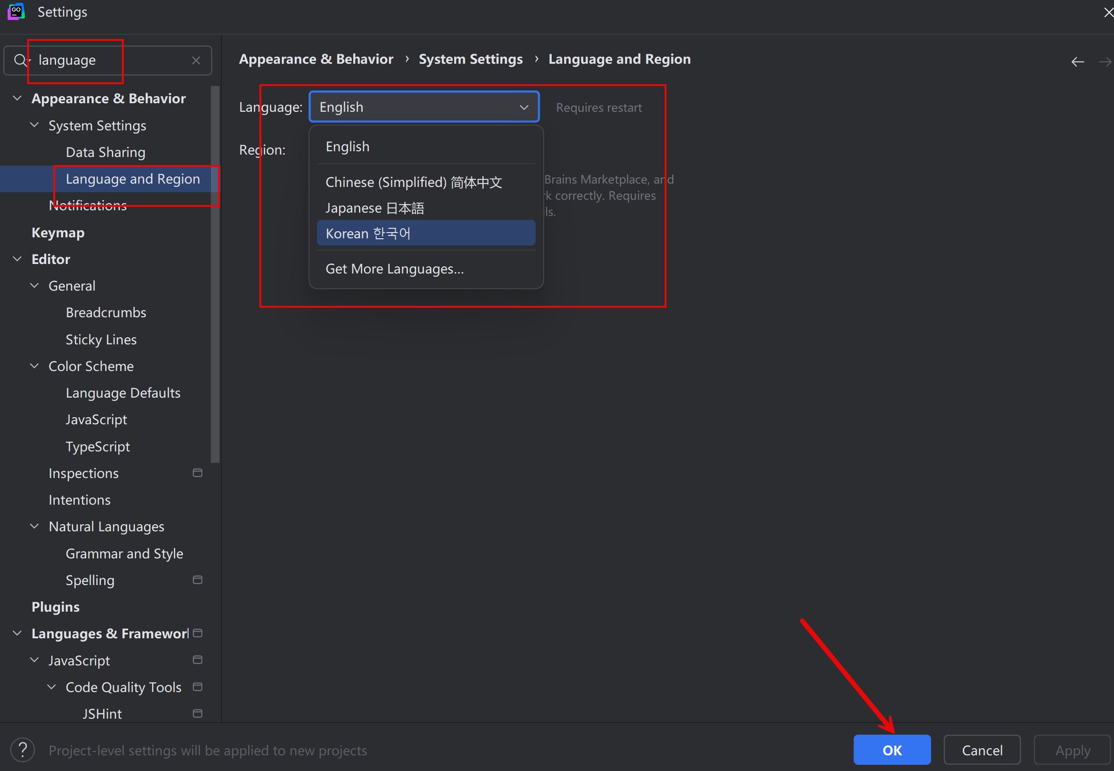Open the Language combo box

(424, 107)
